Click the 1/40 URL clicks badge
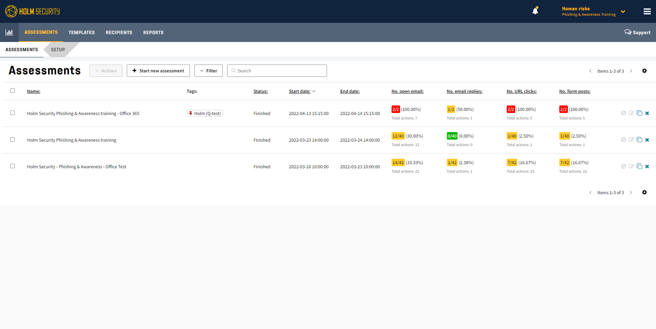Viewport: 656px width, 329px height. point(512,136)
